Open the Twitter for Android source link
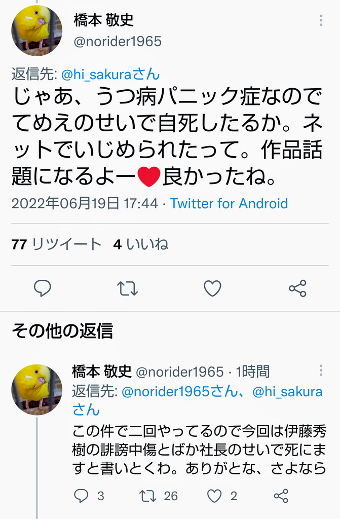This screenshot has height=519, width=340. pos(229,204)
